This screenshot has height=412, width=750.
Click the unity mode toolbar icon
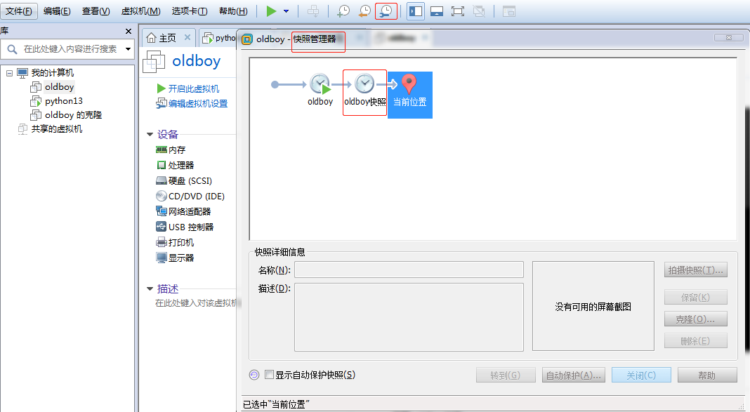[x=479, y=11]
